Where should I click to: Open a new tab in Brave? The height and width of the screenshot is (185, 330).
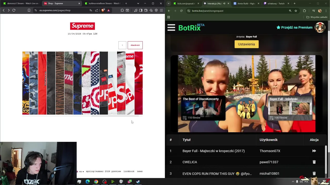tap(126, 3)
